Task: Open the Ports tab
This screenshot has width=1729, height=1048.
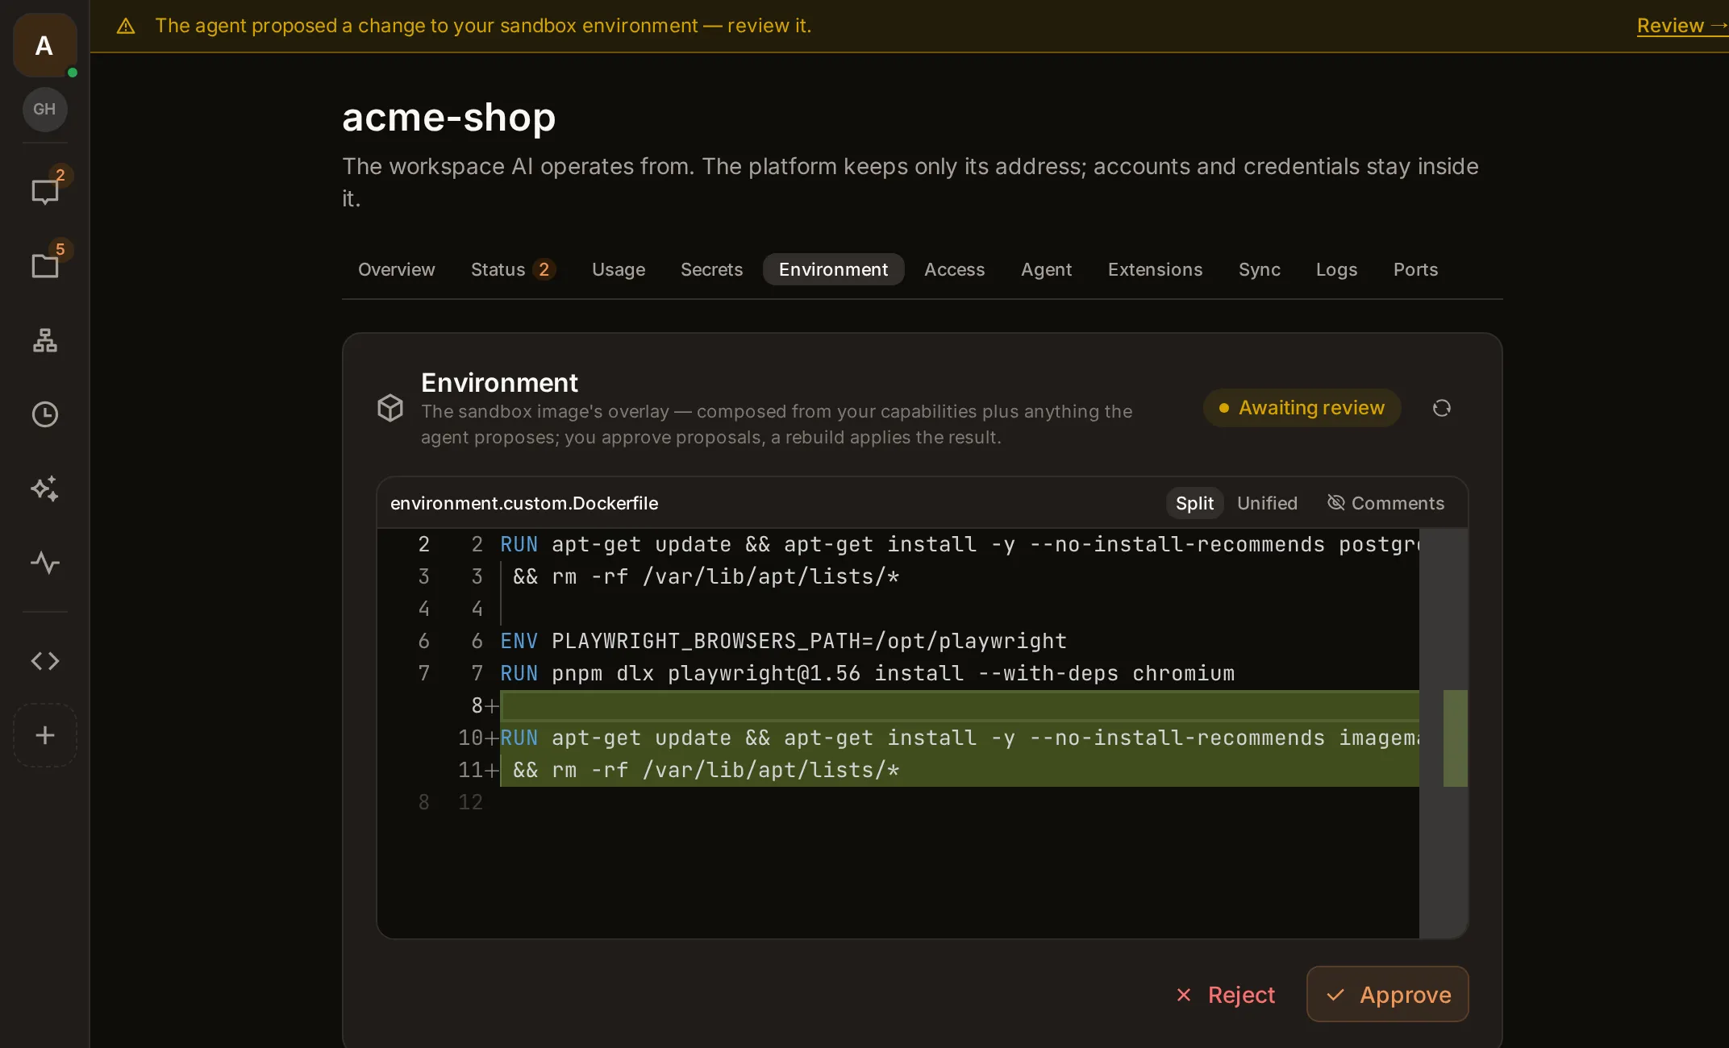Action: (1415, 269)
